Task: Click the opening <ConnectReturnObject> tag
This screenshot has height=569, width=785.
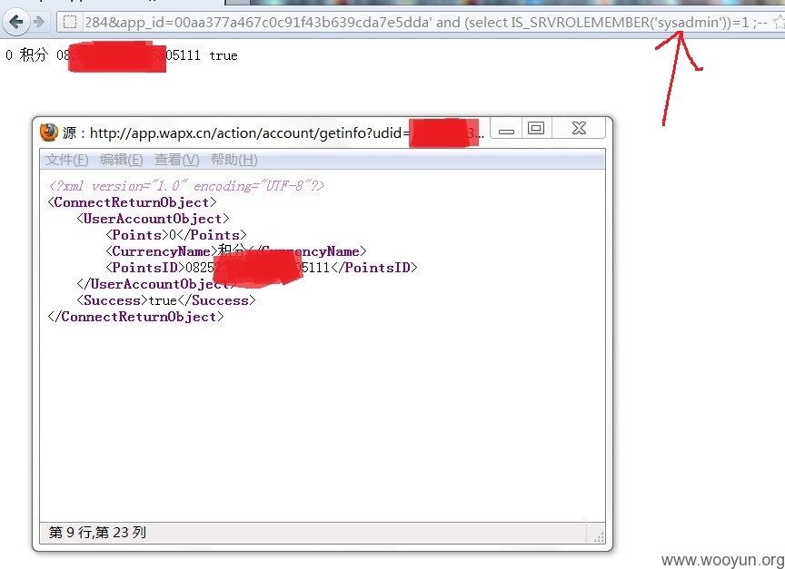Action: coord(132,202)
